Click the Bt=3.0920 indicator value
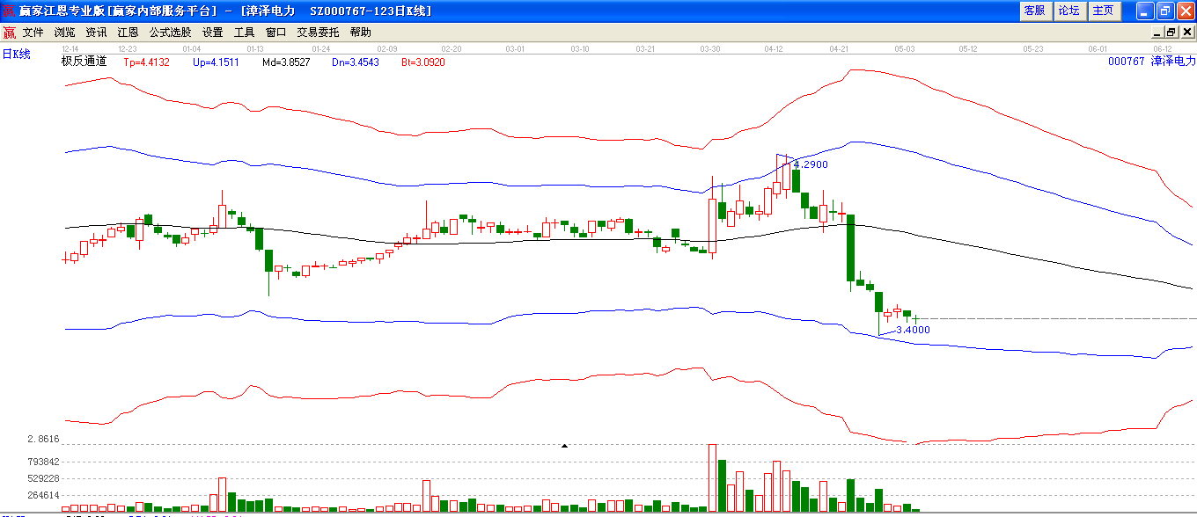Image resolution: width=1197 pixels, height=517 pixels. tap(423, 62)
